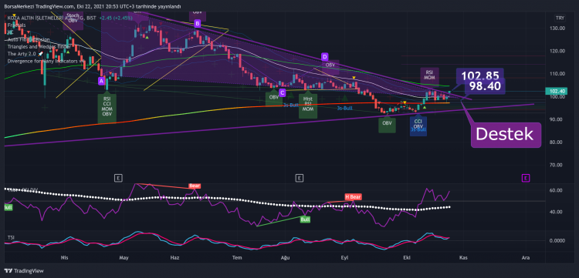Click the blue CCI OBV divergence label

[x=418, y=126]
